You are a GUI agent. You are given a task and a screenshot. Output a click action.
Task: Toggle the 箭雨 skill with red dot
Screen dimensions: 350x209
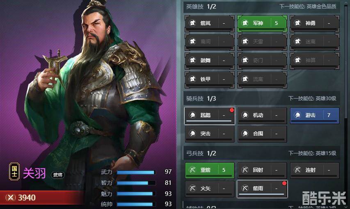coord(262,189)
